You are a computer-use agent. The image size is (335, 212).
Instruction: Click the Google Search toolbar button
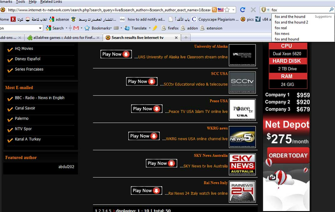pos(55,28)
